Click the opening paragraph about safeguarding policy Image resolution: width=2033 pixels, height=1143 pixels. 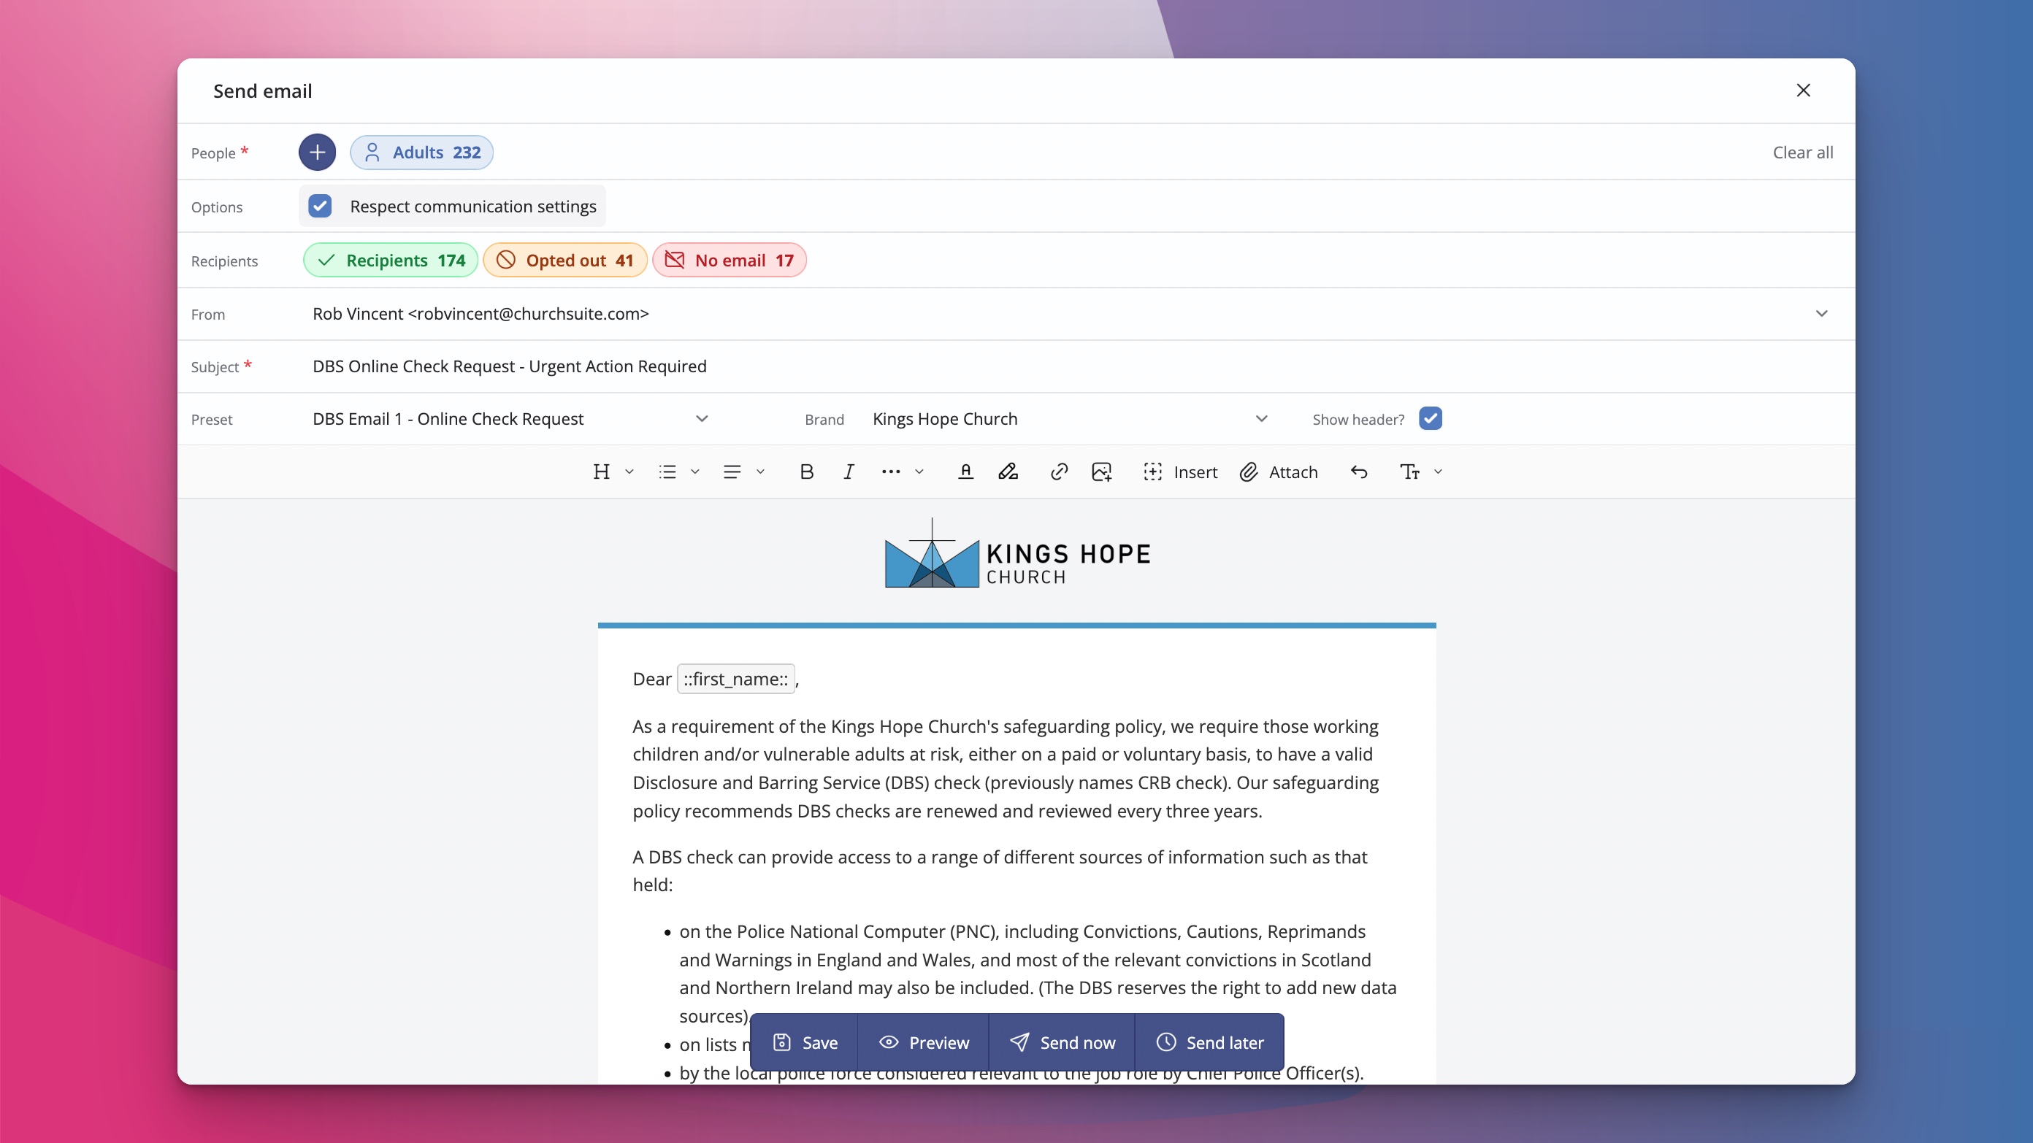(x=1006, y=769)
